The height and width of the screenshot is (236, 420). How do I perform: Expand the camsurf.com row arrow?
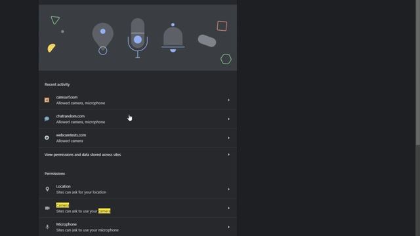click(229, 100)
